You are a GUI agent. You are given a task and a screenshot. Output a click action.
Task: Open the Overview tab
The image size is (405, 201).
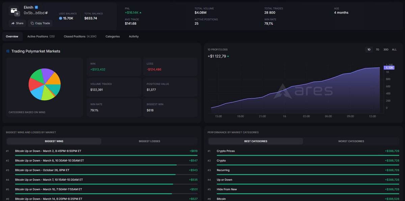(x=12, y=36)
